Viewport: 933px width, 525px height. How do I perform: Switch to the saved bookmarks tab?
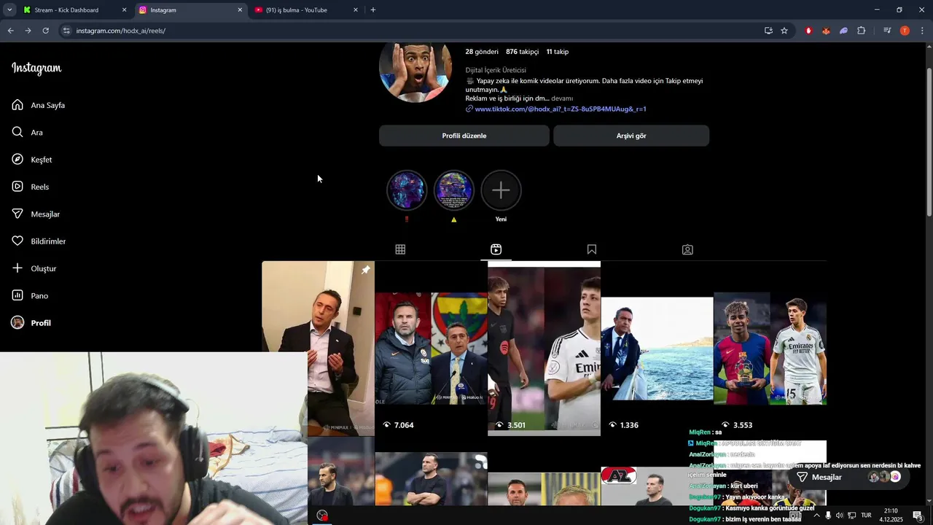tap(592, 249)
